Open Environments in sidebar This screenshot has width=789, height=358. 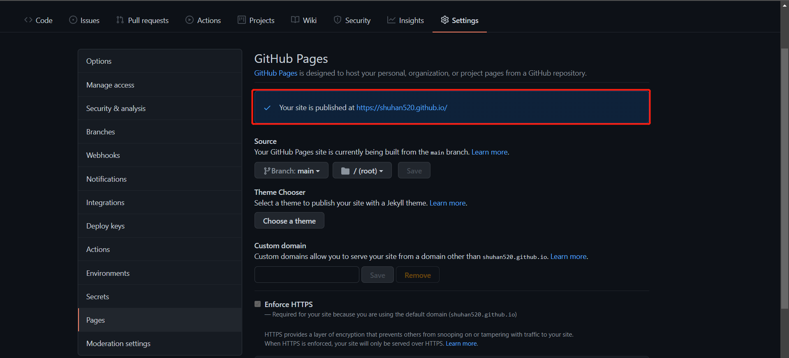pos(160,273)
